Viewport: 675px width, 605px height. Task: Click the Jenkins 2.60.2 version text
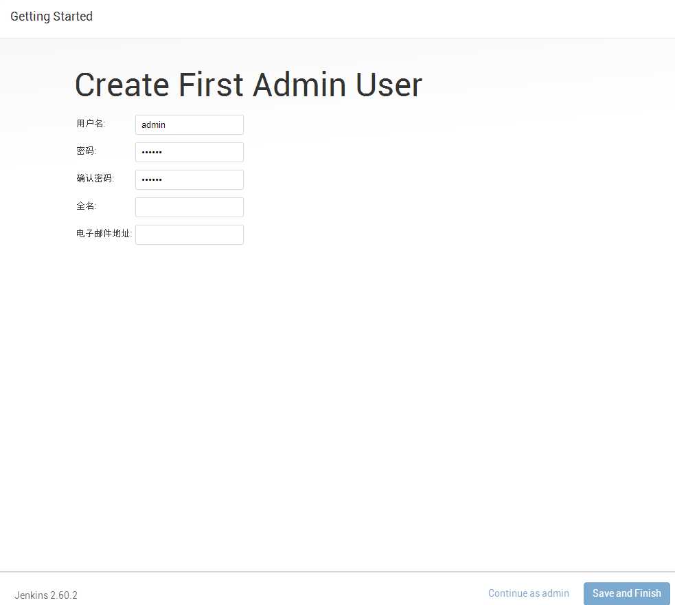46,595
